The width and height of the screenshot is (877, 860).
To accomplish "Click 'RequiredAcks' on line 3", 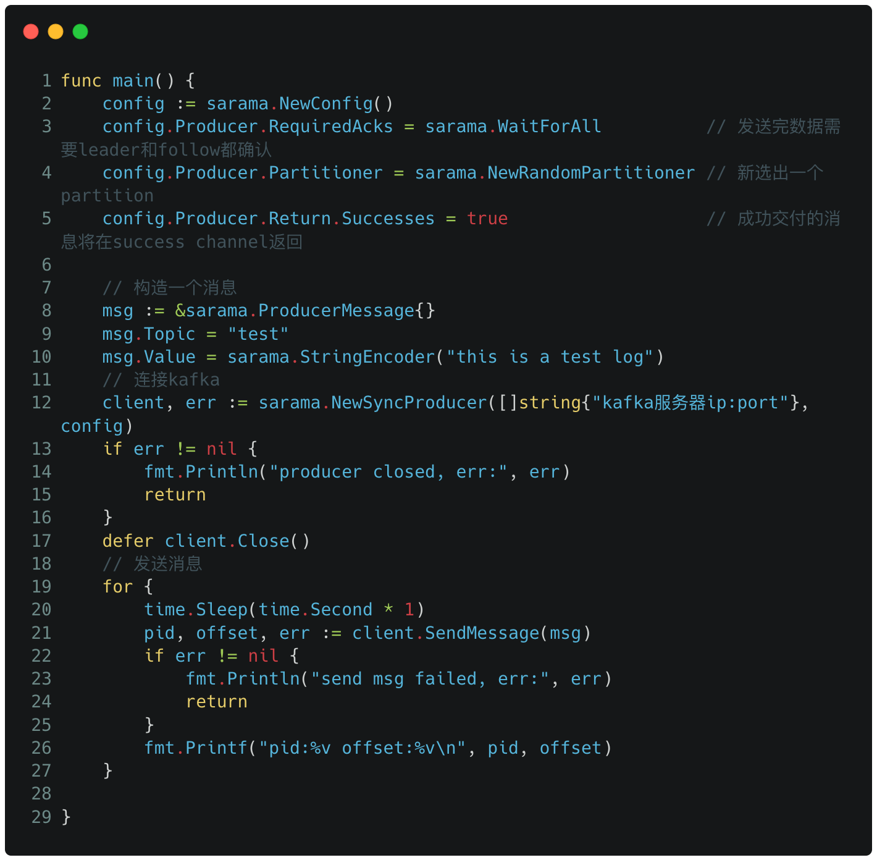I will coord(331,127).
